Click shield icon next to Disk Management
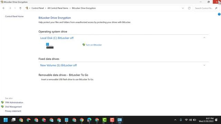 point(2,106)
